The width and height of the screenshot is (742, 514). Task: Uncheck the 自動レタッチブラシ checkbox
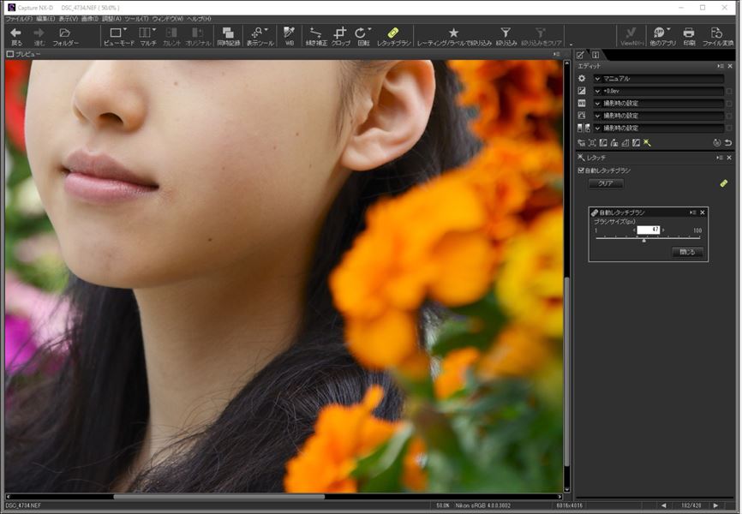(581, 170)
